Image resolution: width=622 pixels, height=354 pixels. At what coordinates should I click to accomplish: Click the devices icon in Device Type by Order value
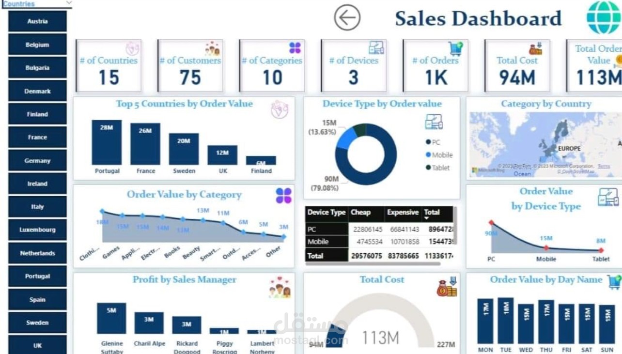pyautogui.click(x=434, y=122)
